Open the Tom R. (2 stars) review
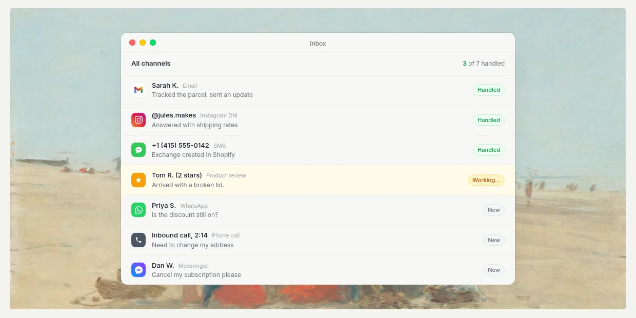 (x=318, y=180)
